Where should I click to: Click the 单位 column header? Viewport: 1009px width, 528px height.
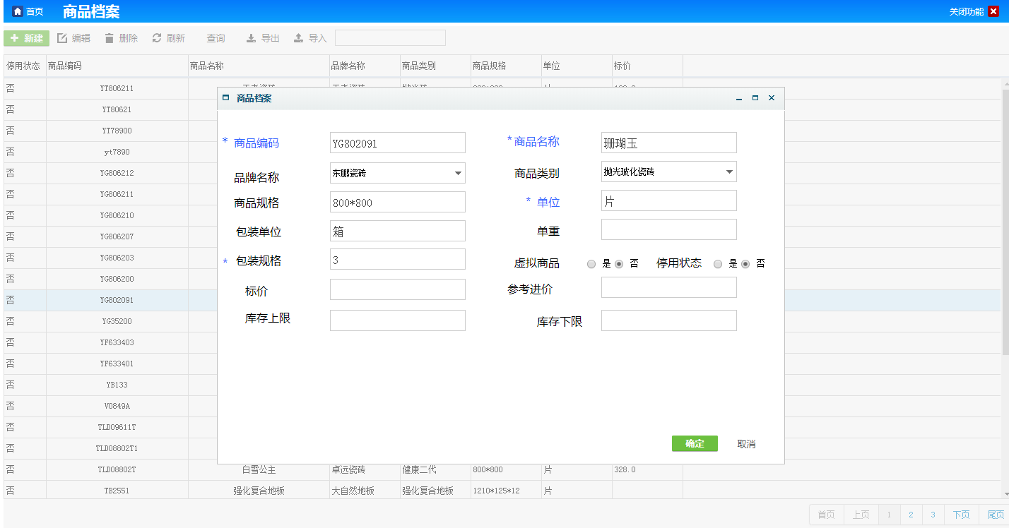(577, 66)
